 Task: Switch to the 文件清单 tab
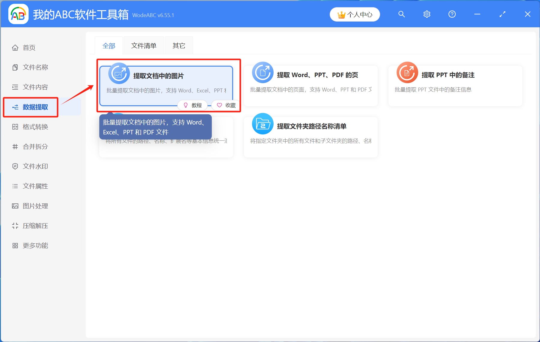143,45
